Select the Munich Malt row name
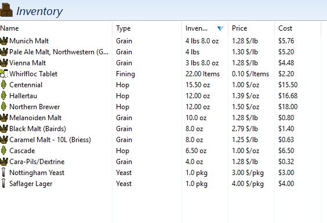The width and height of the screenshot is (327, 223). (29, 41)
